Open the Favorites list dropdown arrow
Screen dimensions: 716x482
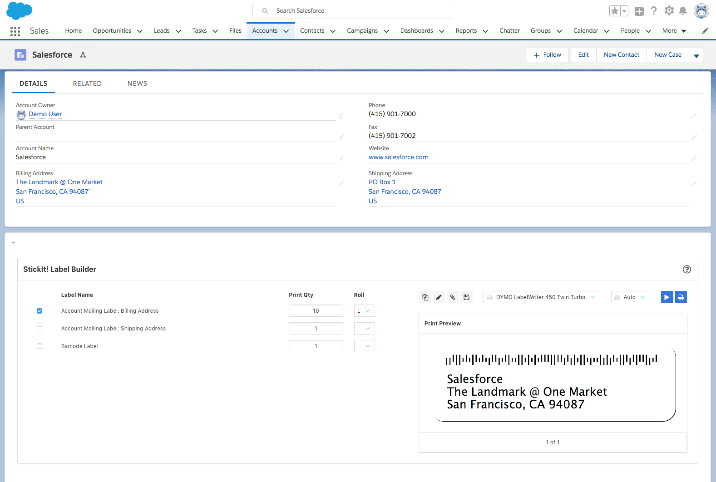tap(625, 11)
